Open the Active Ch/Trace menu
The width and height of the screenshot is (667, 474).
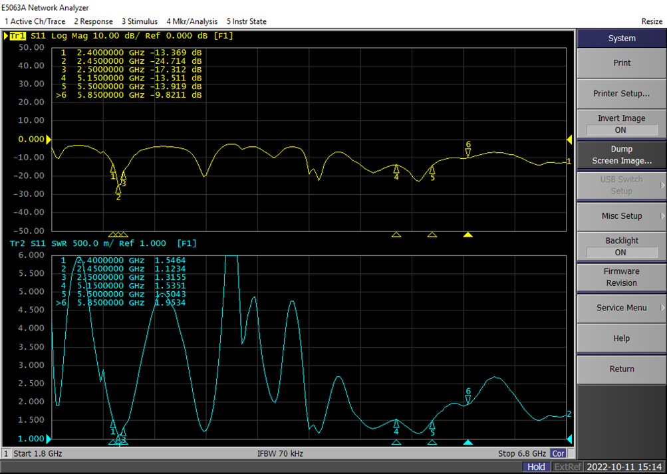point(35,21)
